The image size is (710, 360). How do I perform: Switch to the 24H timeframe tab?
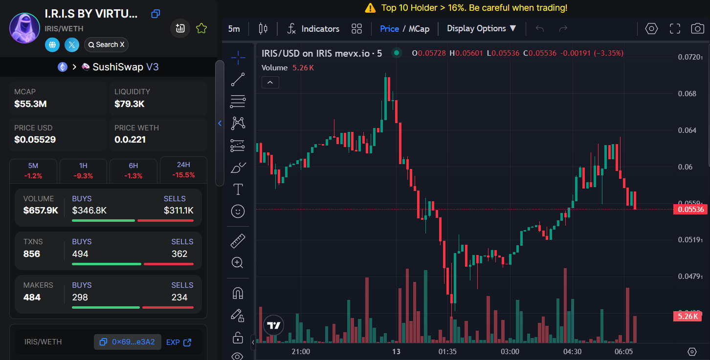click(183, 169)
